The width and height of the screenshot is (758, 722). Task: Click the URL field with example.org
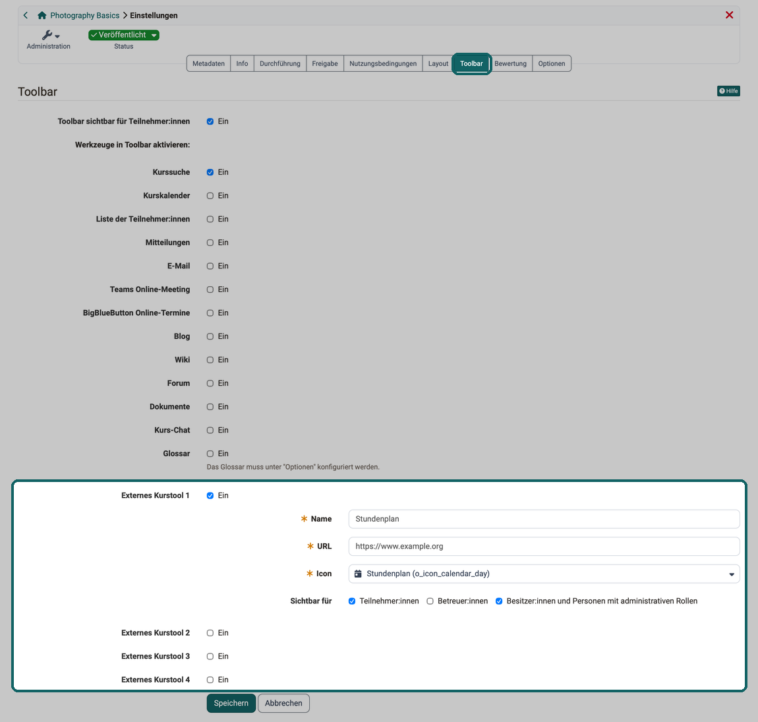click(x=544, y=546)
